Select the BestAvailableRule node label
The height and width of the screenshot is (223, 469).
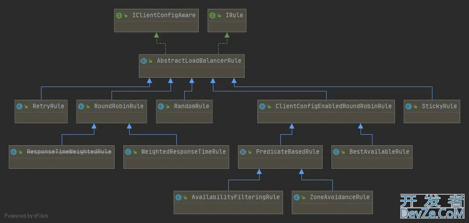click(x=379, y=151)
